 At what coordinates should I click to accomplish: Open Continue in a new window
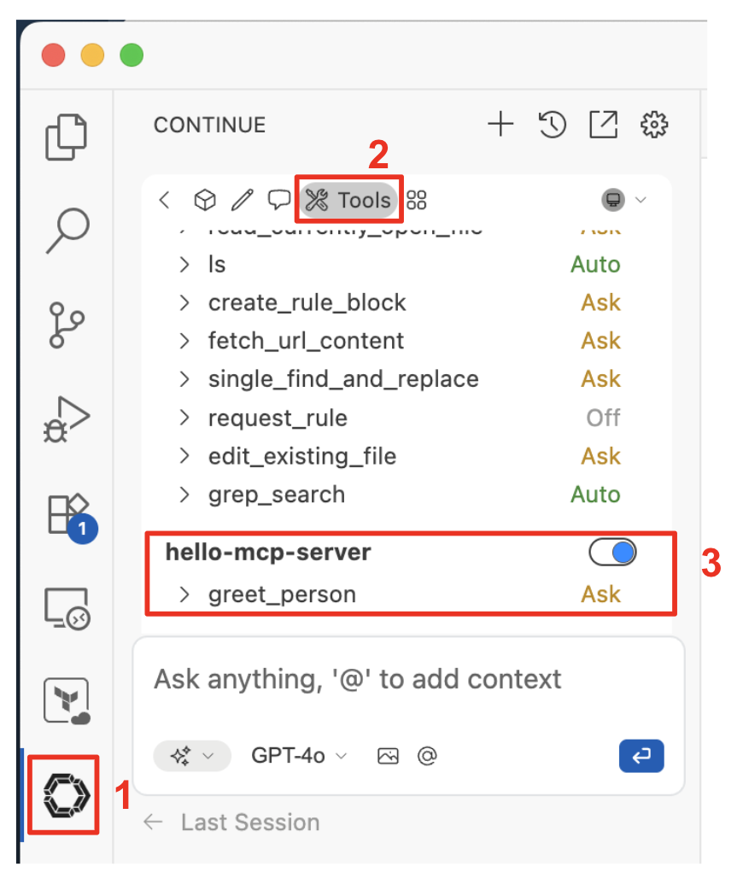[x=603, y=125]
